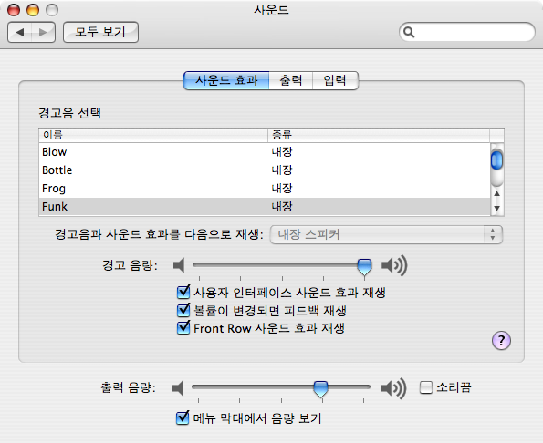The image size is (543, 443).
Task: Minimize the window with yellow button
Action: click(33, 10)
